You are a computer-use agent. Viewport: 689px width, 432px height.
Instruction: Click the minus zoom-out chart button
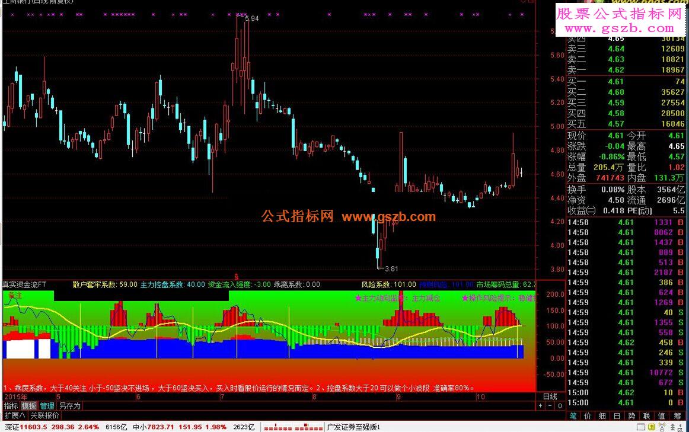(x=550, y=406)
